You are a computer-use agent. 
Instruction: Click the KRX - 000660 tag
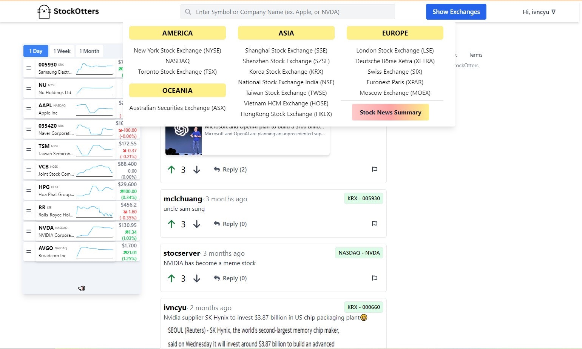[364, 307]
